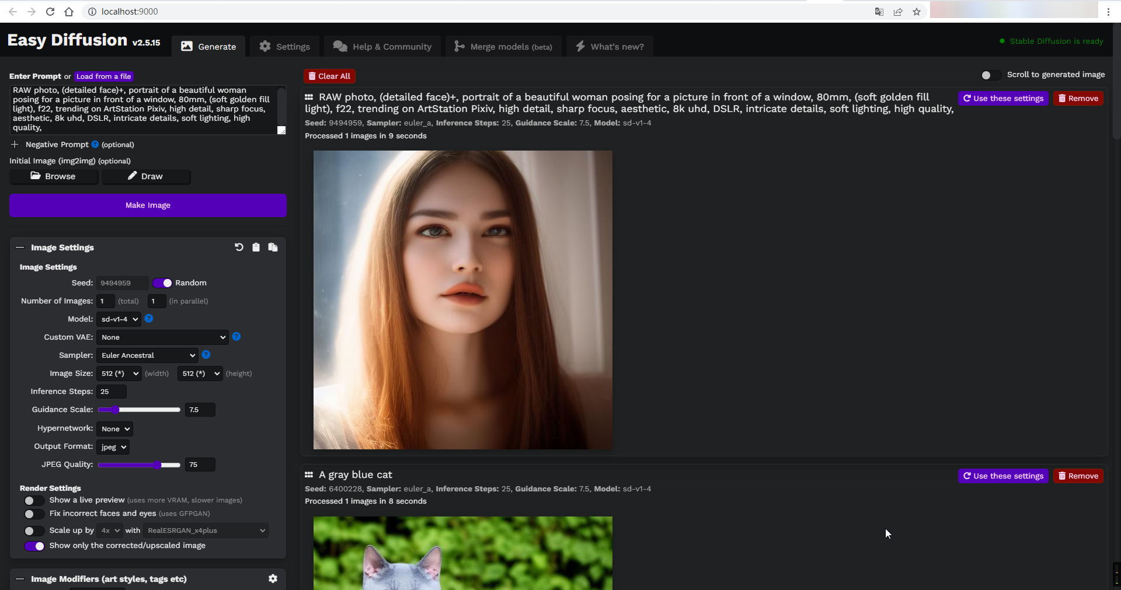Enable Show a live preview

(x=34, y=501)
